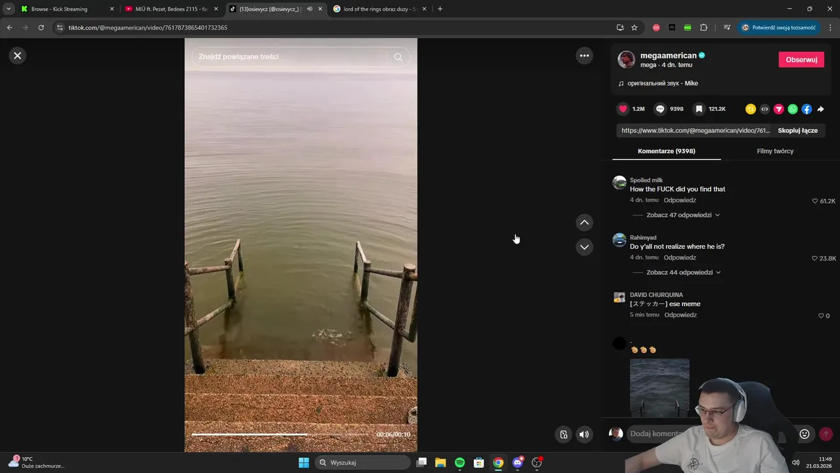Viewport: 840px width, 473px height.
Task: Bookmark this page with the star
Action: [634, 28]
